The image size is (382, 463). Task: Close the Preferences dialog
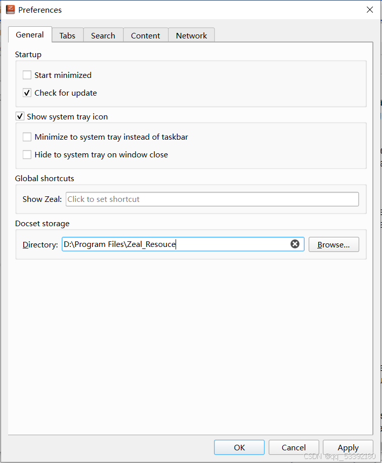pyautogui.click(x=369, y=10)
